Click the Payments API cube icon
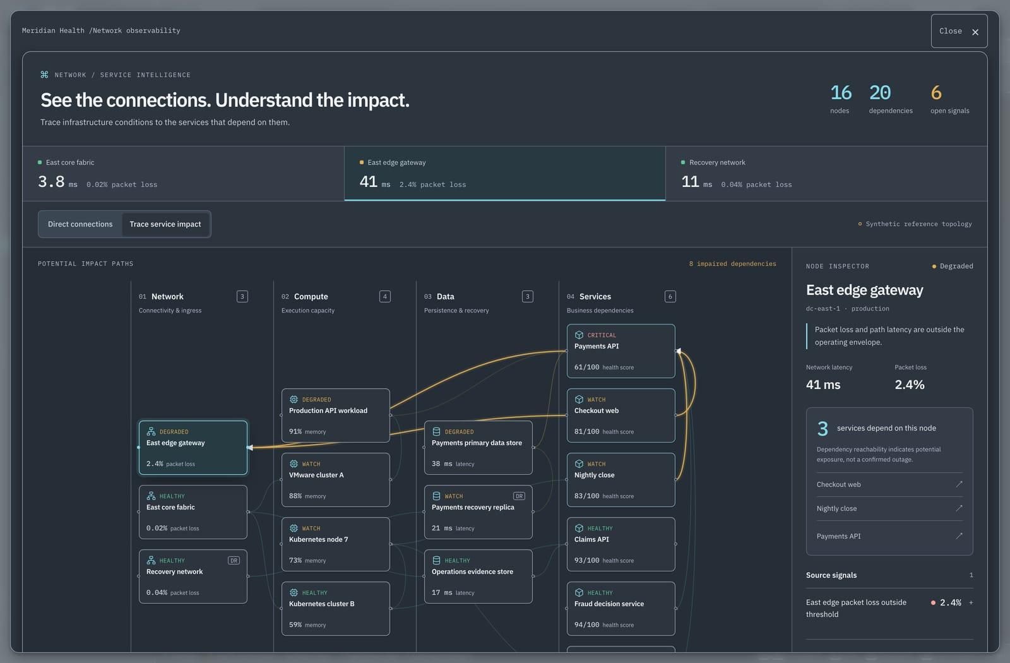The width and height of the screenshot is (1010, 663). click(579, 335)
